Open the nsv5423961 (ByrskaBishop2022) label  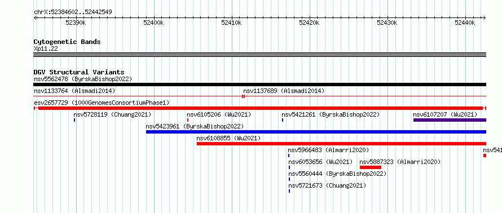pyautogui.click(x=195, y=126)
